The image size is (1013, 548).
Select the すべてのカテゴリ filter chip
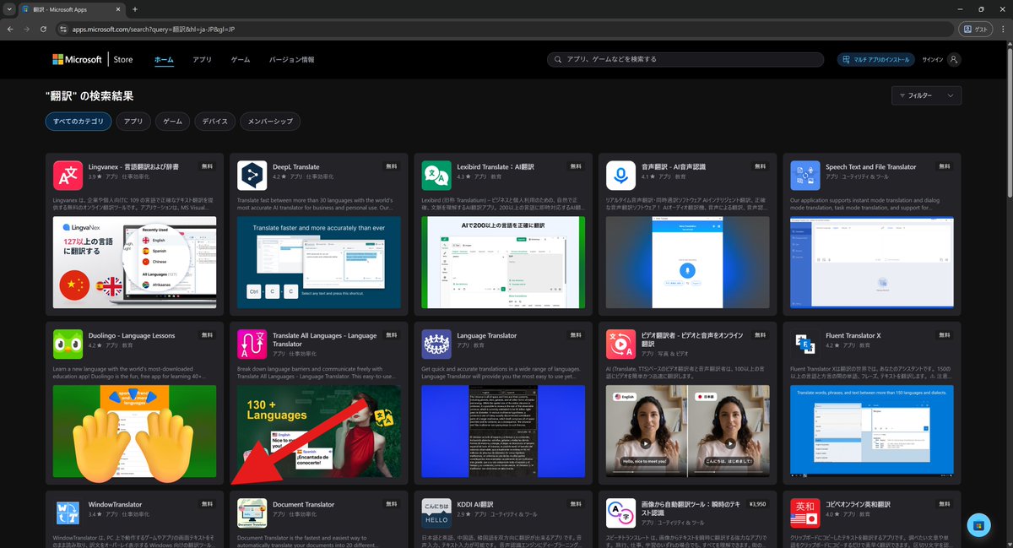(x=78, y=121)
